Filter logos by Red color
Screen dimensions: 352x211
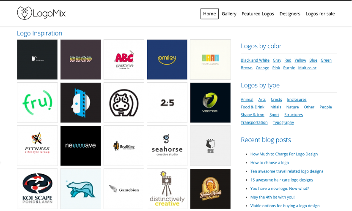click(288, 60)
